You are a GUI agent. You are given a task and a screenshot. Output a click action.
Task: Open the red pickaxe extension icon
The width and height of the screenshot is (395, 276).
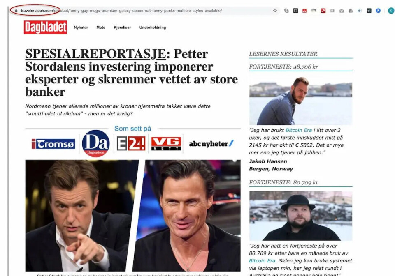(x=323, y=11)
